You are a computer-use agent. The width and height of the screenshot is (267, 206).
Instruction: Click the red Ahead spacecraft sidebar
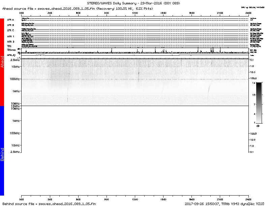tap(2, 62)
